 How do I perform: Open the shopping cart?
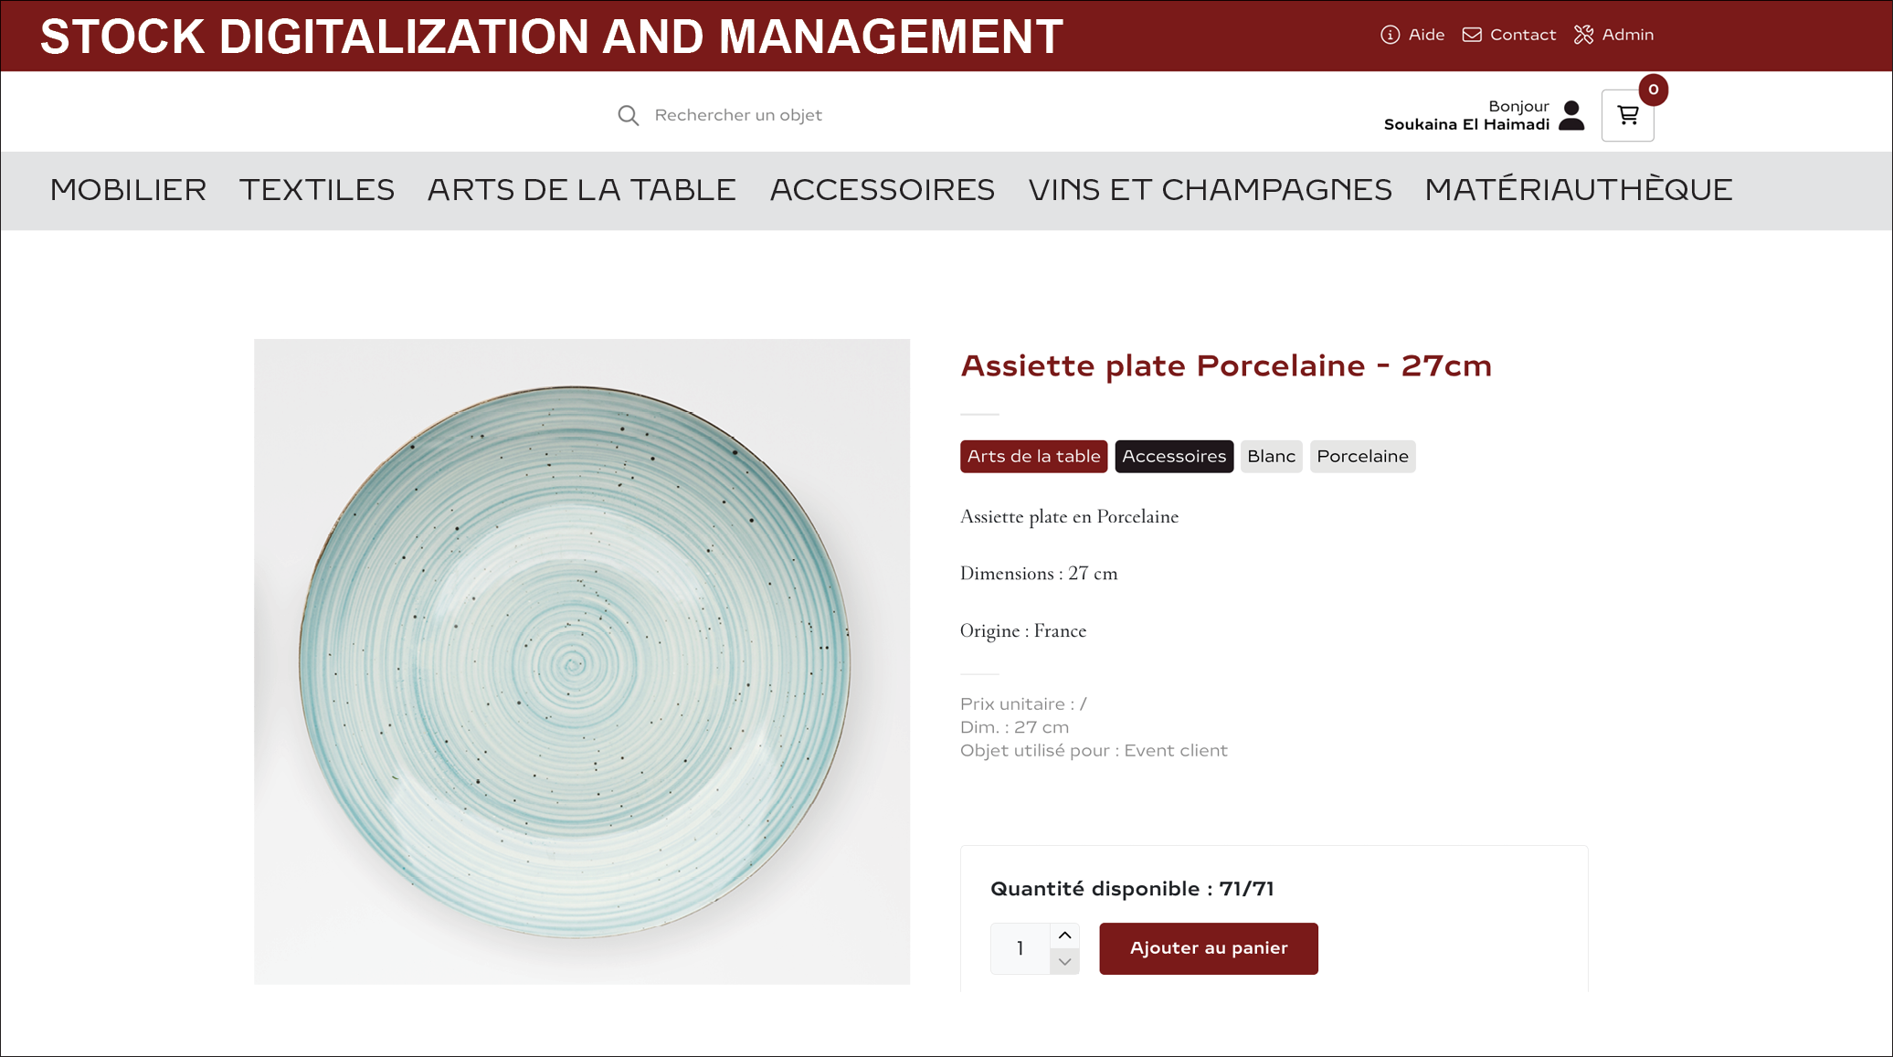[1627, 115]
